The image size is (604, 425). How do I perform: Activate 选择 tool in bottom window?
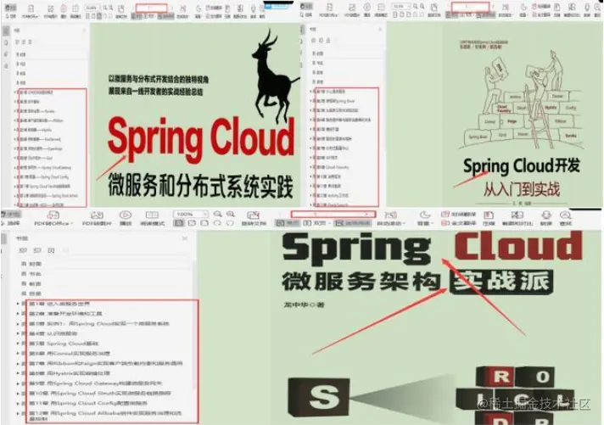coord(10,223)
